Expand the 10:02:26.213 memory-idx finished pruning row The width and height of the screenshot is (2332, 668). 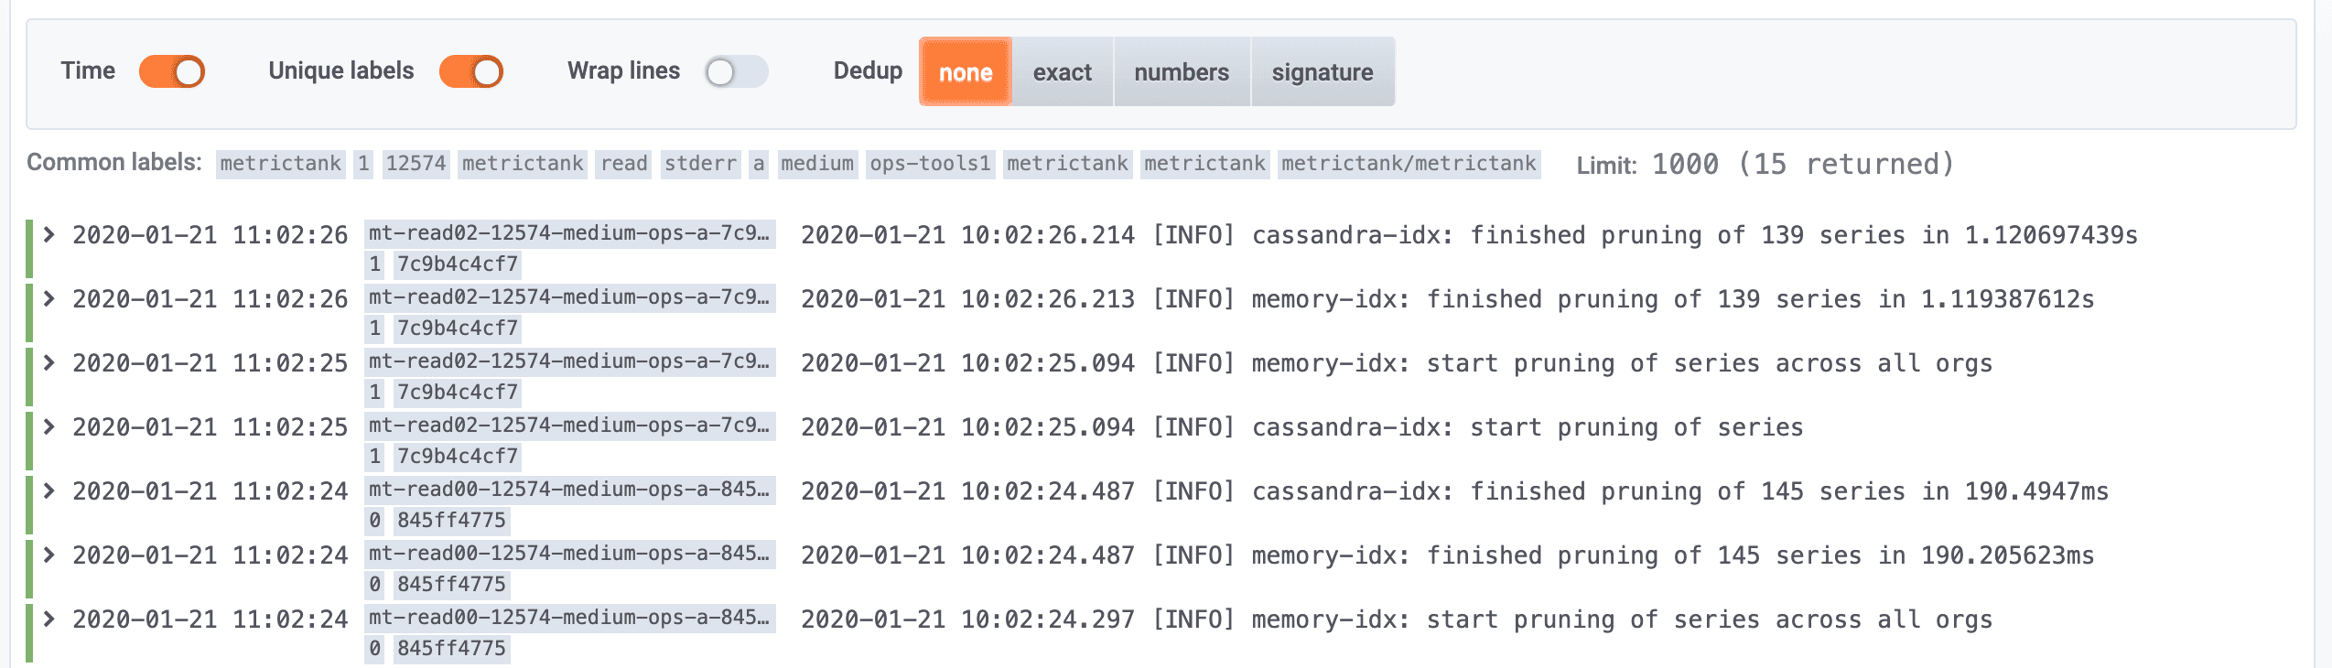point(49,299)
